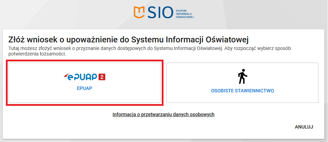The height and width of the screenshot is (142, 328).
Task: Click 'potwierdzenia tożsamości' text line
Action: coord(37,54)
